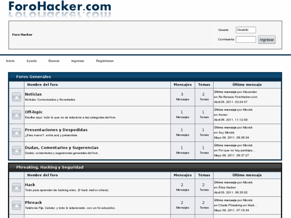Open the Buscar menu item

click(x=54, y=61)
